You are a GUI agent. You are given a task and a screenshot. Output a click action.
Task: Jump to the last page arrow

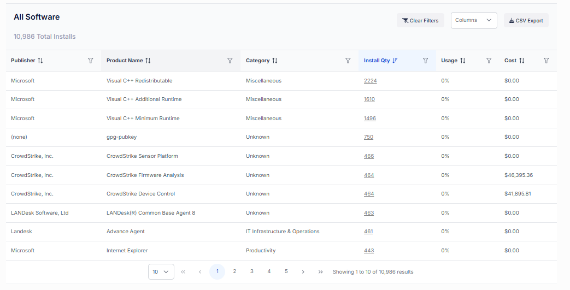pyautogui.click(x=320, y=272)
